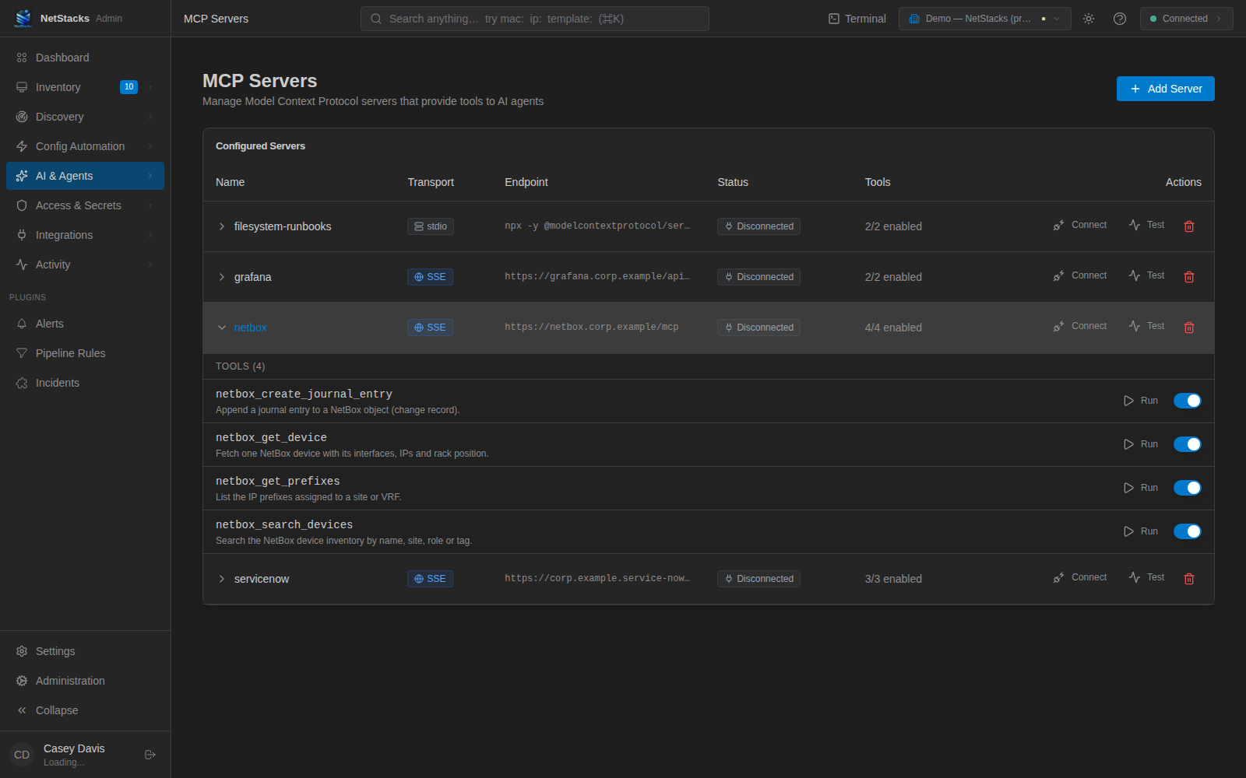The image size is (1246, 778).
Task: Open the Terminal from the top bar
Action: pyautogui.click(x=857, y=19)
